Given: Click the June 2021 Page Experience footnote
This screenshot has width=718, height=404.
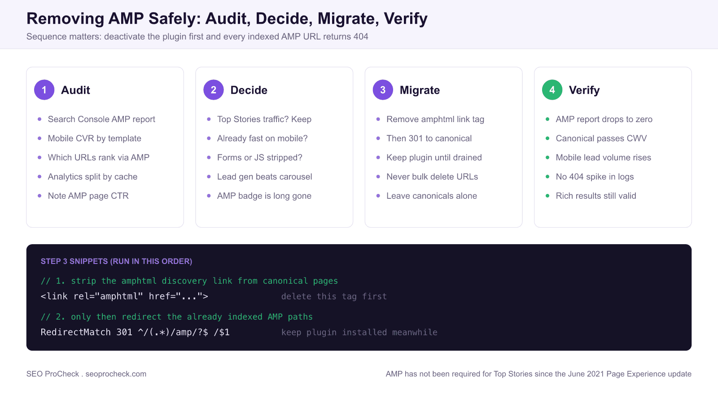Looking at the screenshot, I should (x=538, y=374).
